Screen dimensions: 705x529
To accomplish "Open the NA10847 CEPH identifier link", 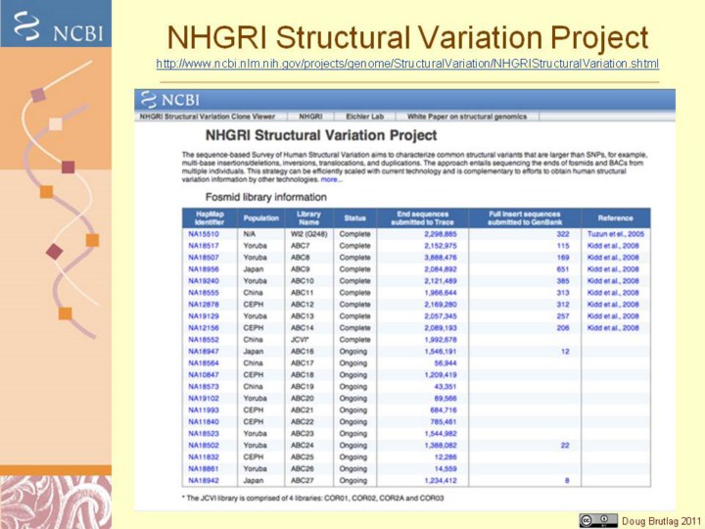I will coord(204,375).
